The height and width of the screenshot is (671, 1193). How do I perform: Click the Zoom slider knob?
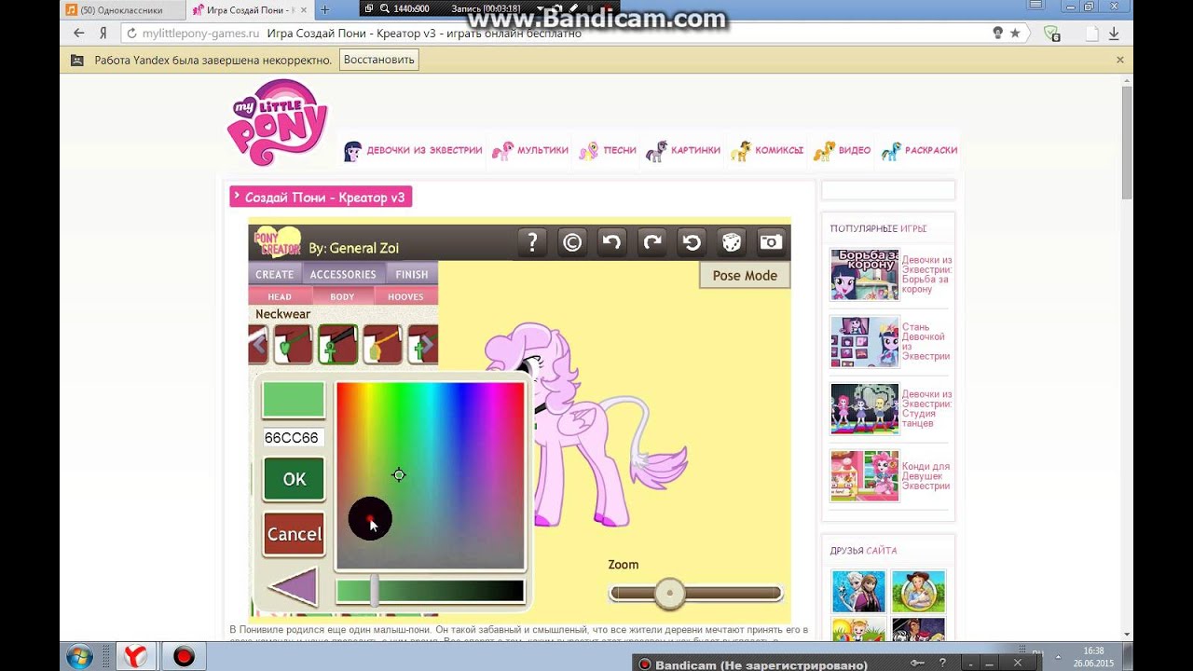669,594
